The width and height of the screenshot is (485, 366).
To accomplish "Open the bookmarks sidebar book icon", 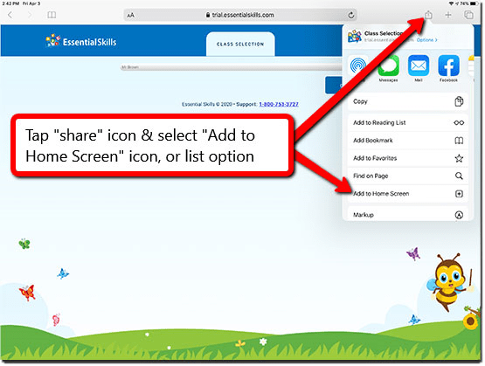I will coord(52,15).
